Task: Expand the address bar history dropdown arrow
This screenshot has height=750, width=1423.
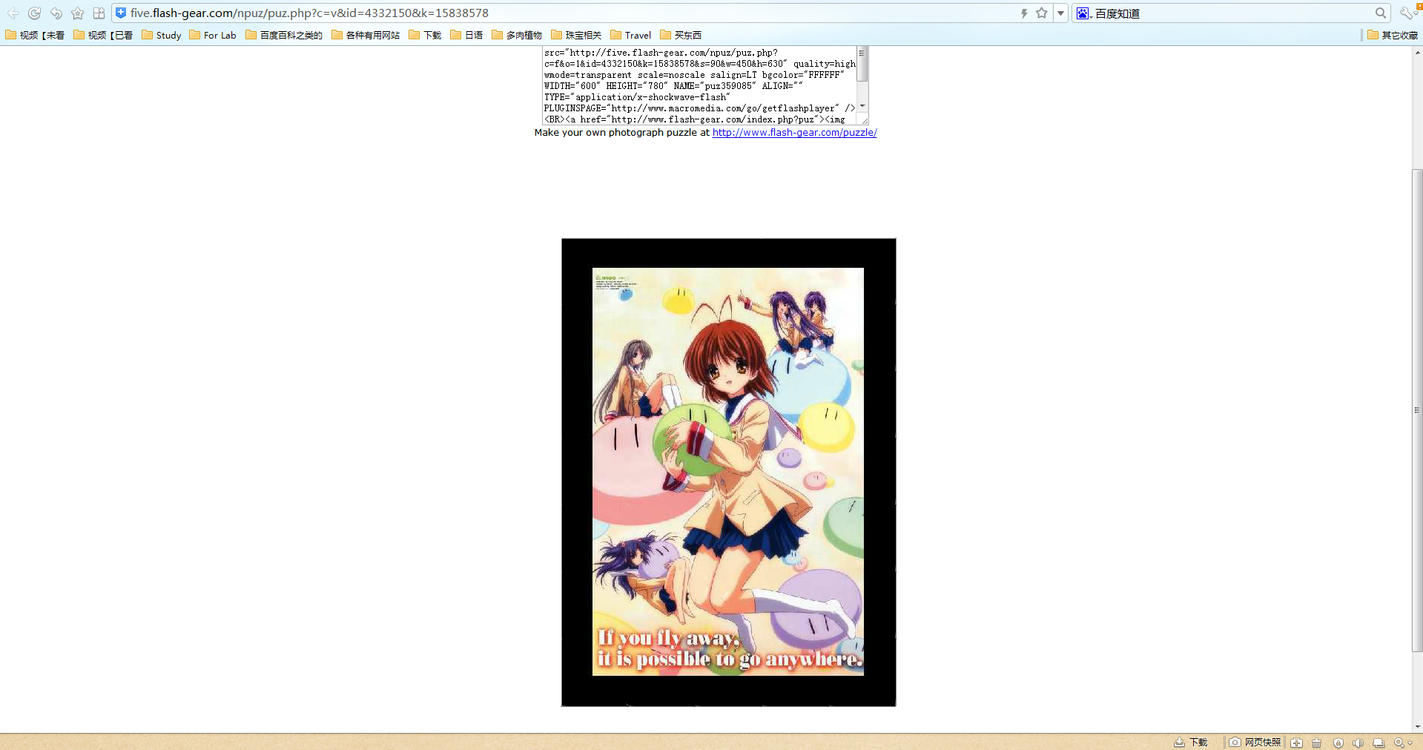Action: click(x=1060, y=13)
